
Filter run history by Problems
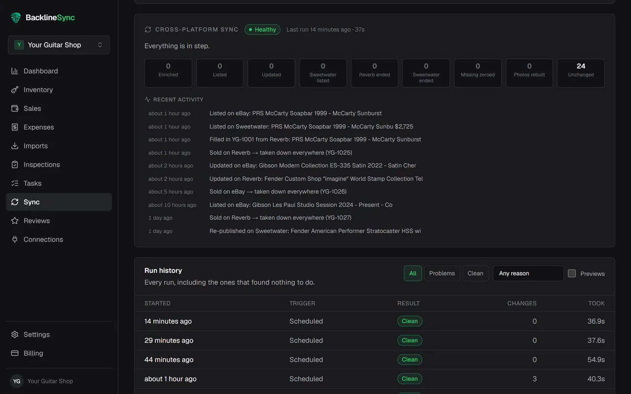(x=442, y=273)
